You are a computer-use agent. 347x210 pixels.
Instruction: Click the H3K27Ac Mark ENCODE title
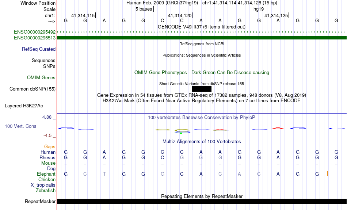pyautogui.click(x=202, y=101)
